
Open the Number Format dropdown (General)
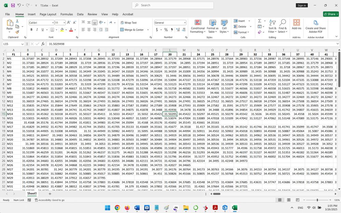coord(185,23)
